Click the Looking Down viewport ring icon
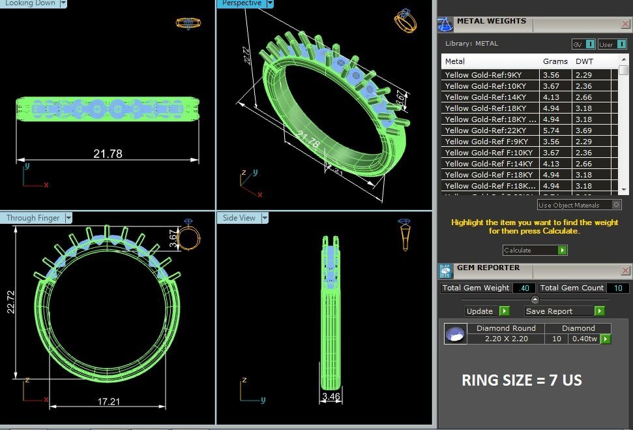This screenshot has height=430, width=633. (x=188, y=23)
